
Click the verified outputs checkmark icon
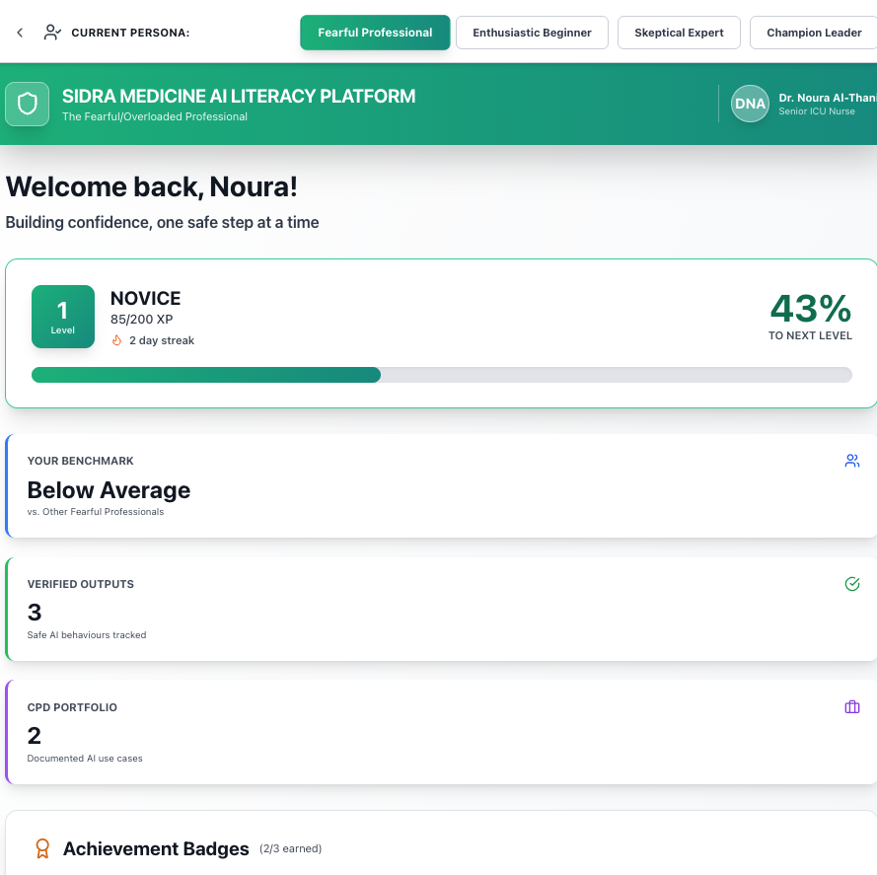click(852, 584)
